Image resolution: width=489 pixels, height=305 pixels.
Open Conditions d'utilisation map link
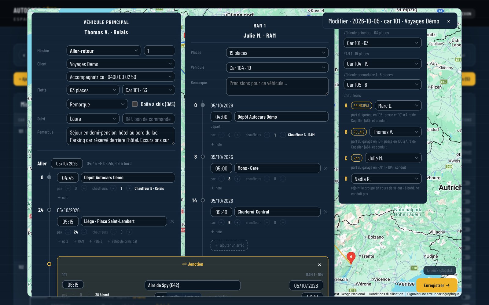coord(386,294)
